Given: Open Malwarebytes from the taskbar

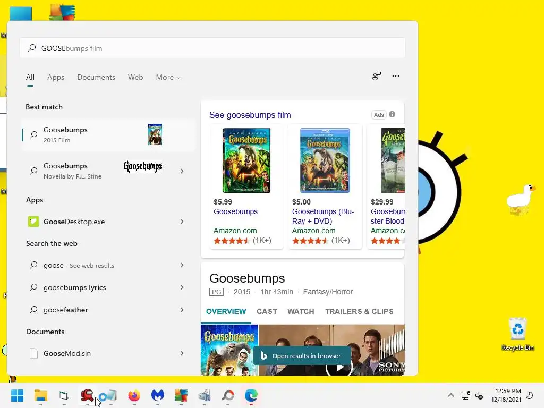Looking at the screenshot, I should [x=157, y=395].
